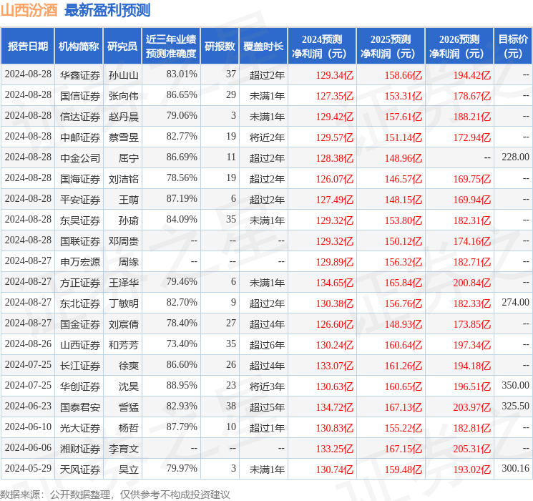
Task: Click the 274.00 target price value
Action: click(x=515, y=302)
